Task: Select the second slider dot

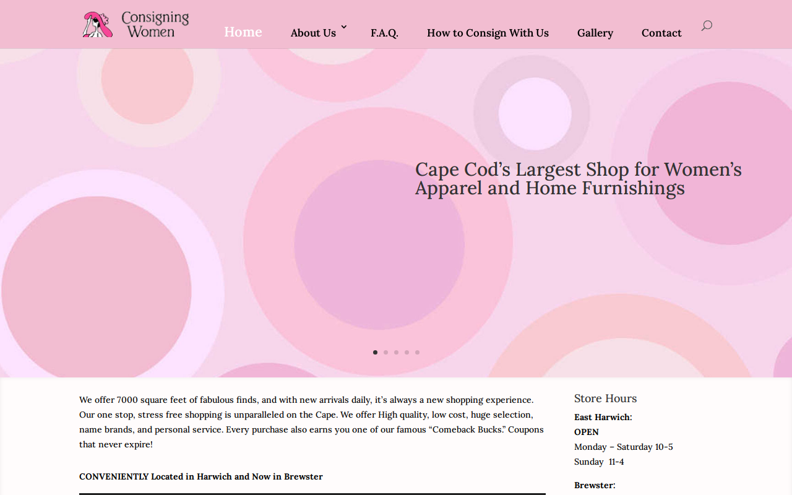Action: [x=385, y=352]
